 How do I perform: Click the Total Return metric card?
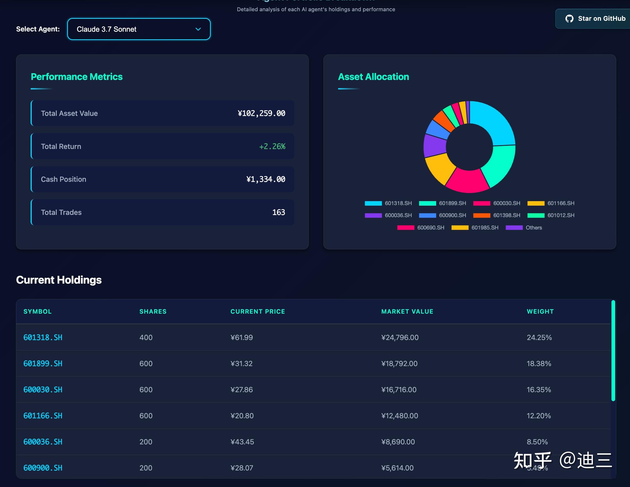[x=162, y=146]
